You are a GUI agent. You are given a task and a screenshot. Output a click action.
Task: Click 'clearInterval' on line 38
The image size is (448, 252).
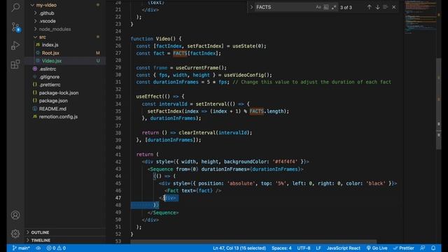(197, 133)
